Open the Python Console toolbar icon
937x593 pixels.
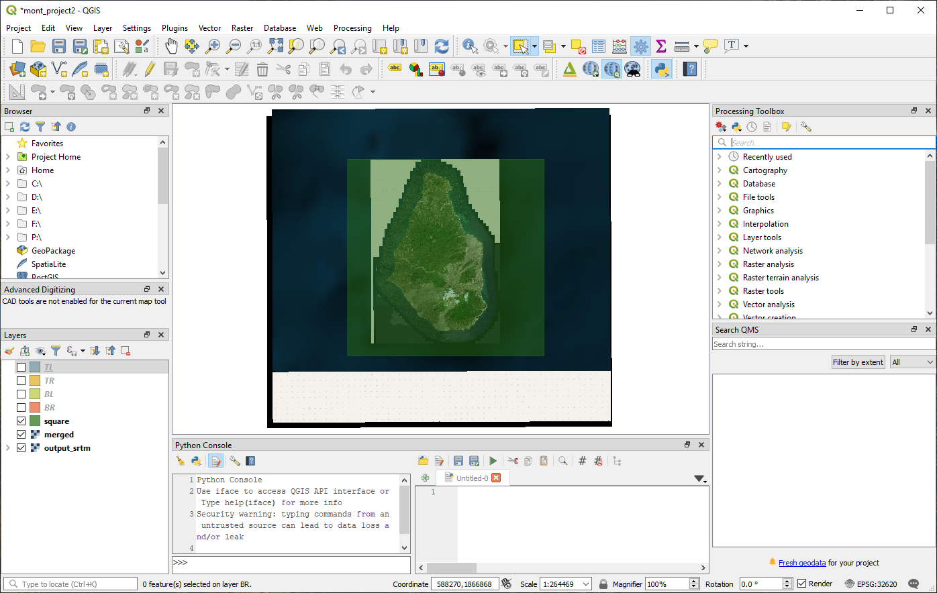[661, 69]
